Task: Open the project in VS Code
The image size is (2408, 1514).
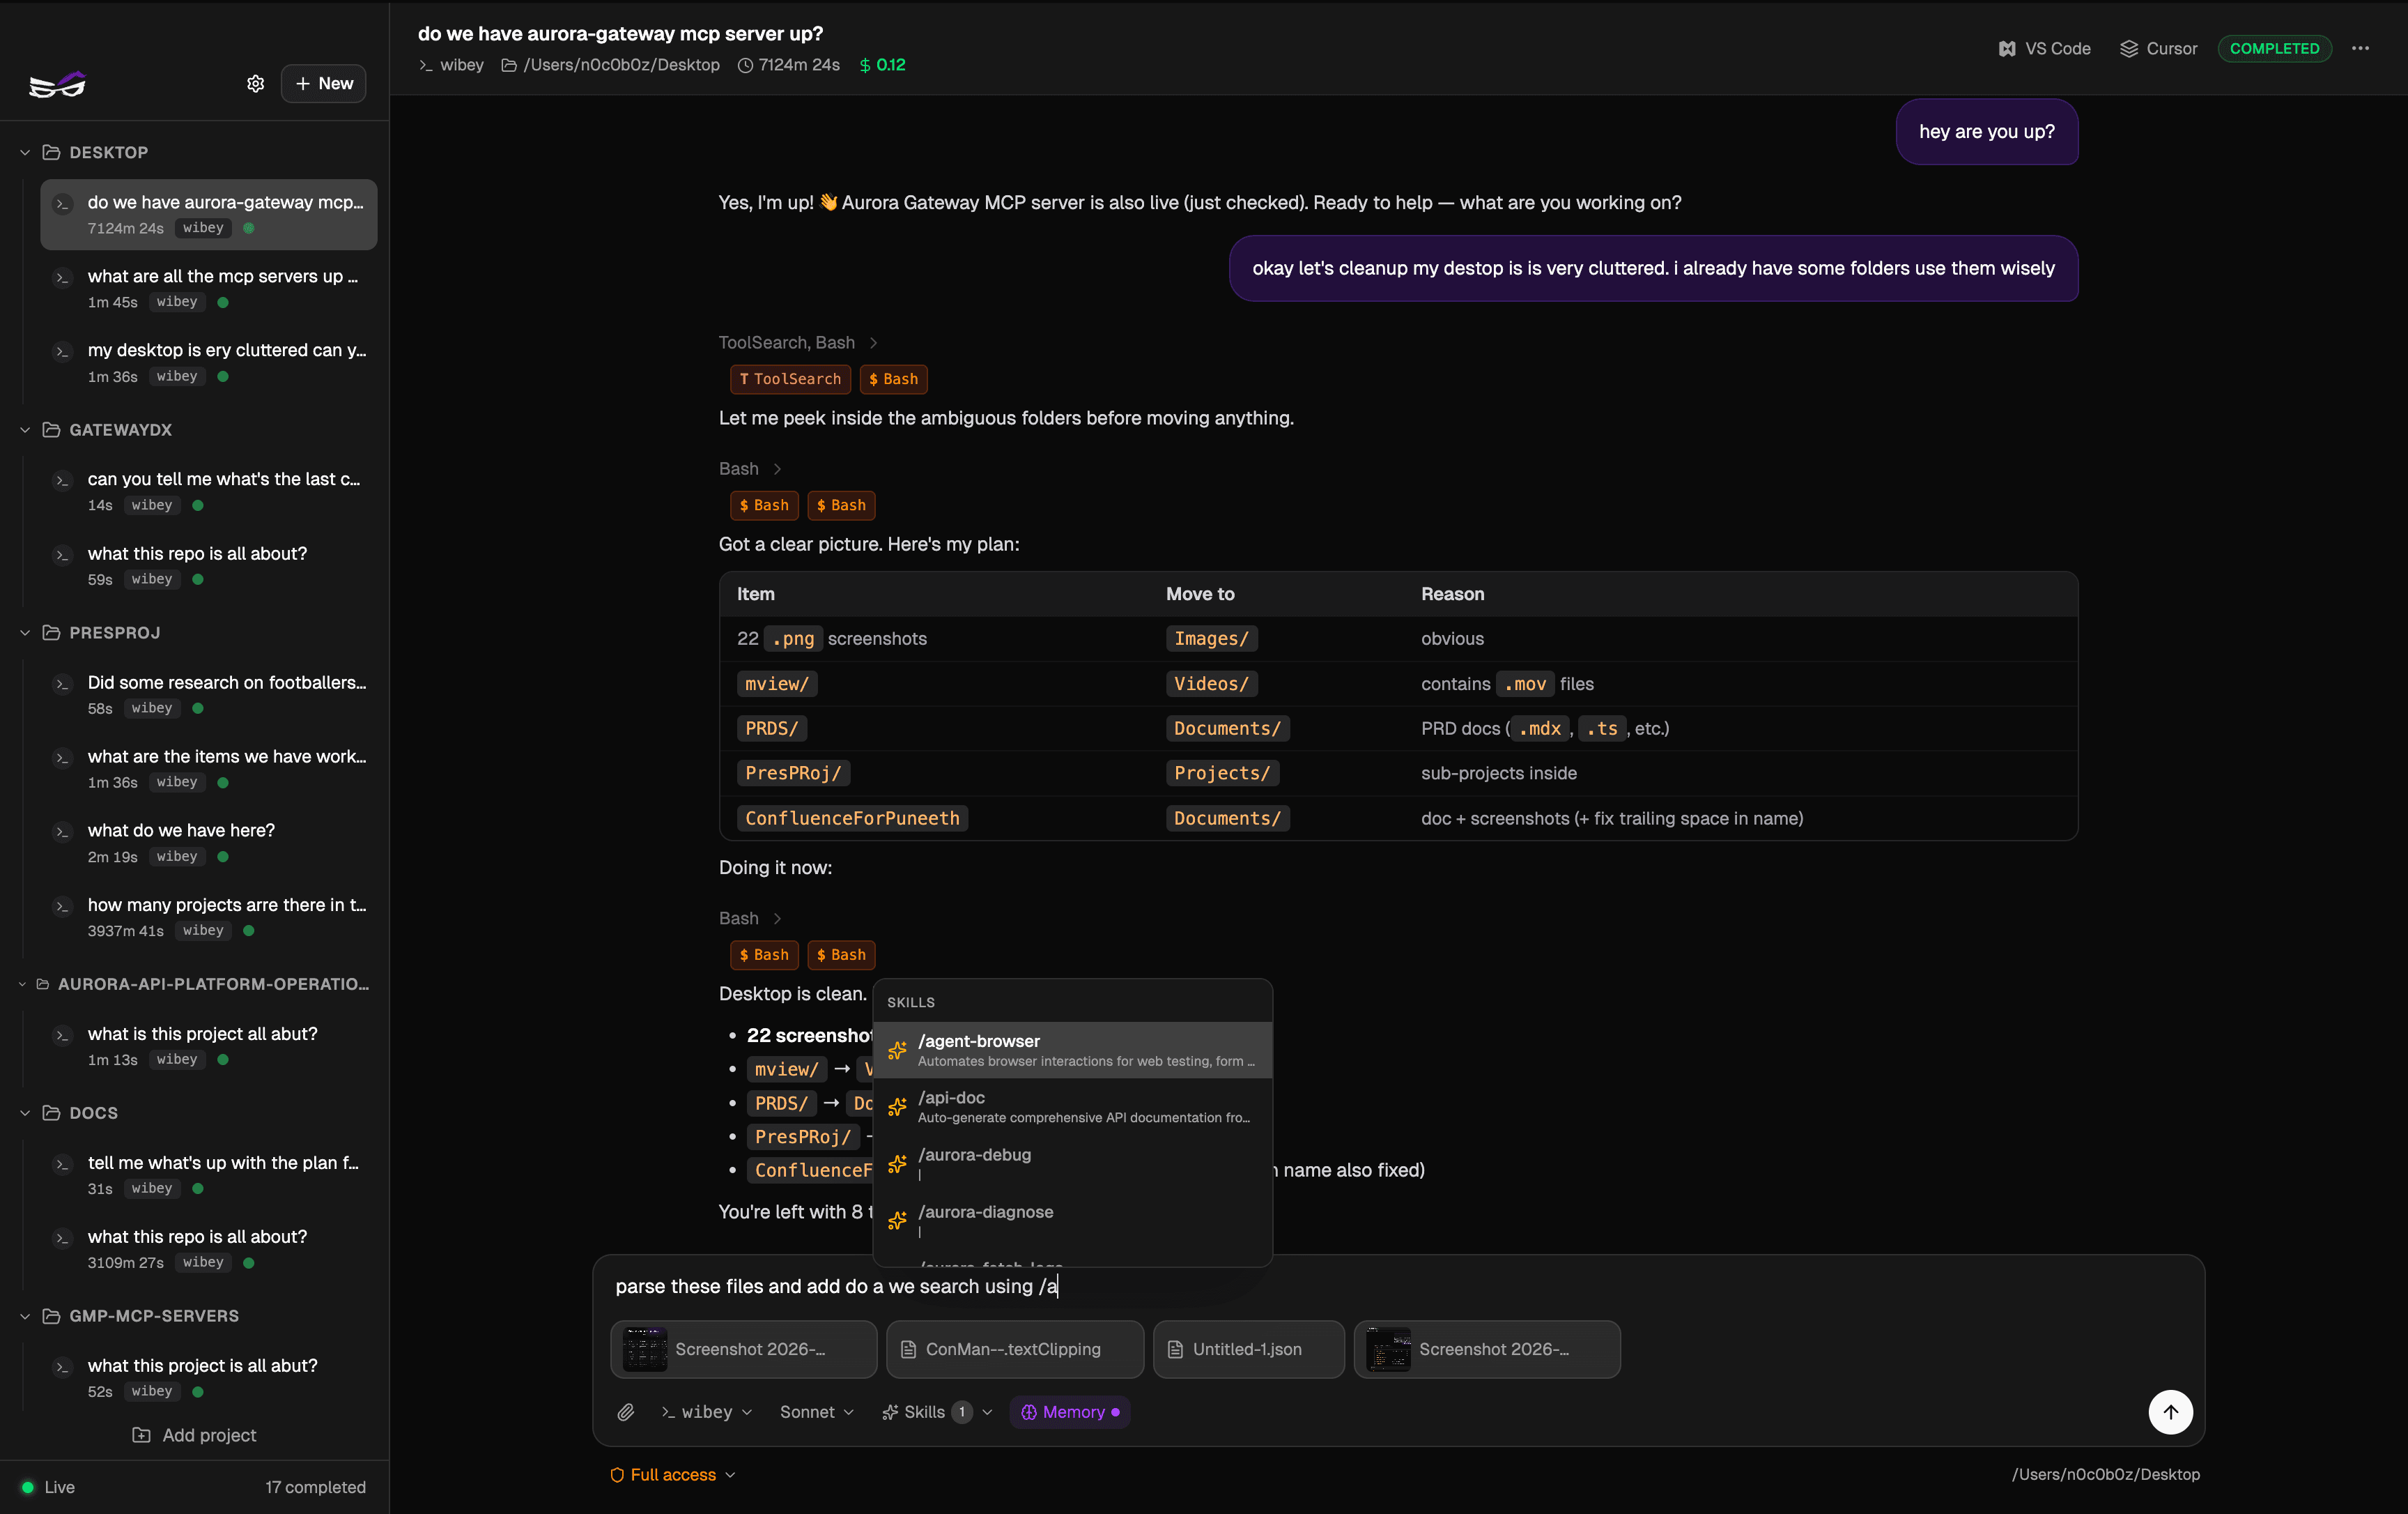Action: (2043, 47)
